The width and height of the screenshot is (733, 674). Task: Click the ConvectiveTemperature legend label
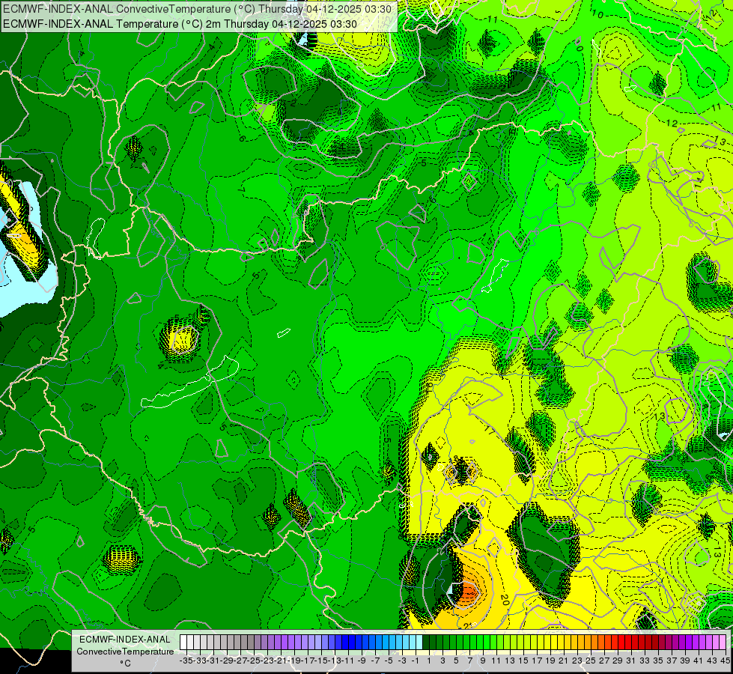(x=125, y=652)
